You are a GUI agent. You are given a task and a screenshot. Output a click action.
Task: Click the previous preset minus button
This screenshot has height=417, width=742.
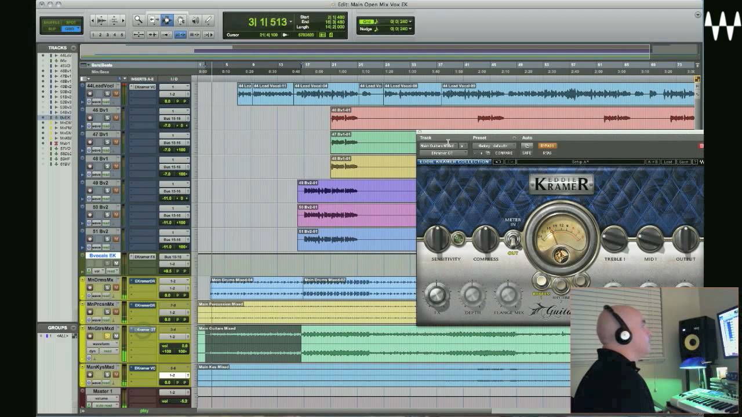pos(475,153)
